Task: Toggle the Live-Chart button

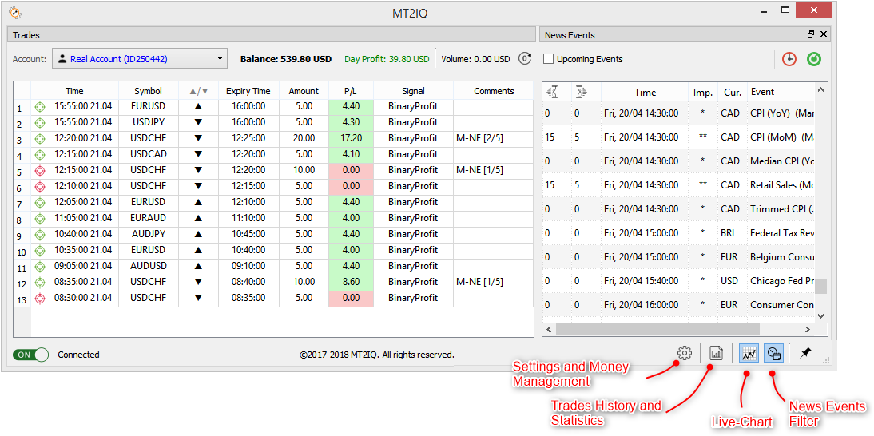Action: (x=748, y=353)
